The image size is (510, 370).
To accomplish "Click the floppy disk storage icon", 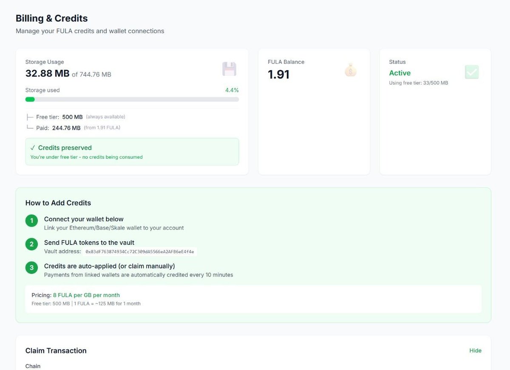I will coord(229,69).
